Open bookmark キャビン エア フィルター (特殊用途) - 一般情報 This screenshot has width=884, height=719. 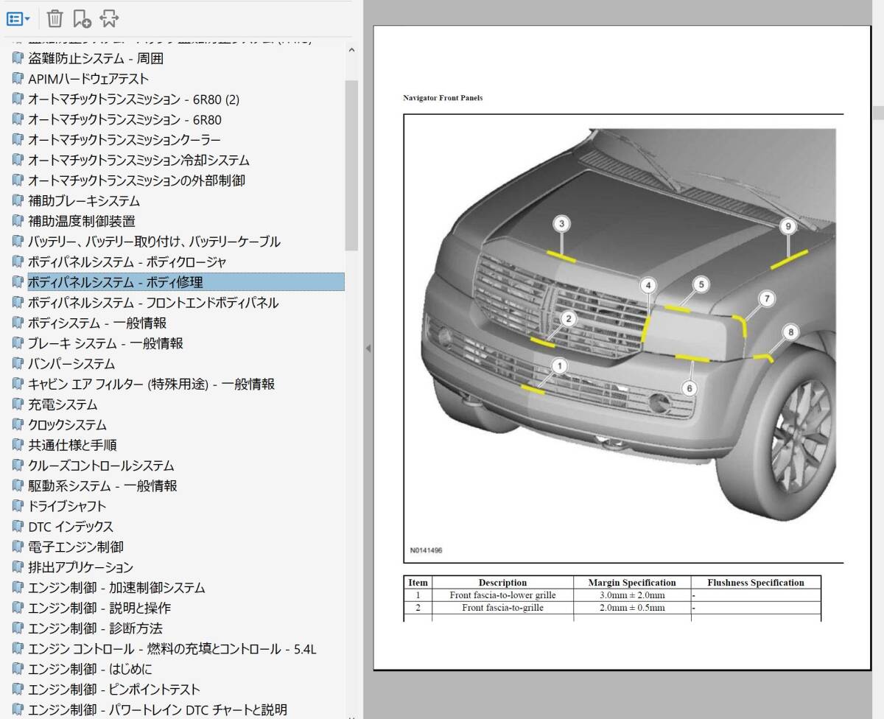(x=151, y=385)
